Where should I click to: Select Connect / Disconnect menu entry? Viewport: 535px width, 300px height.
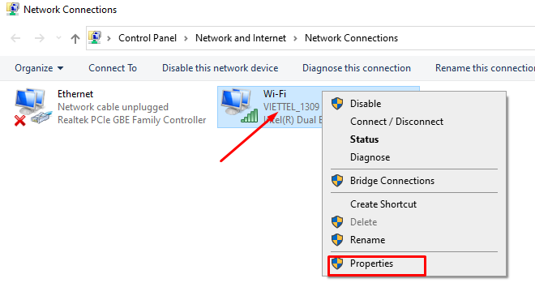(396, 122)
